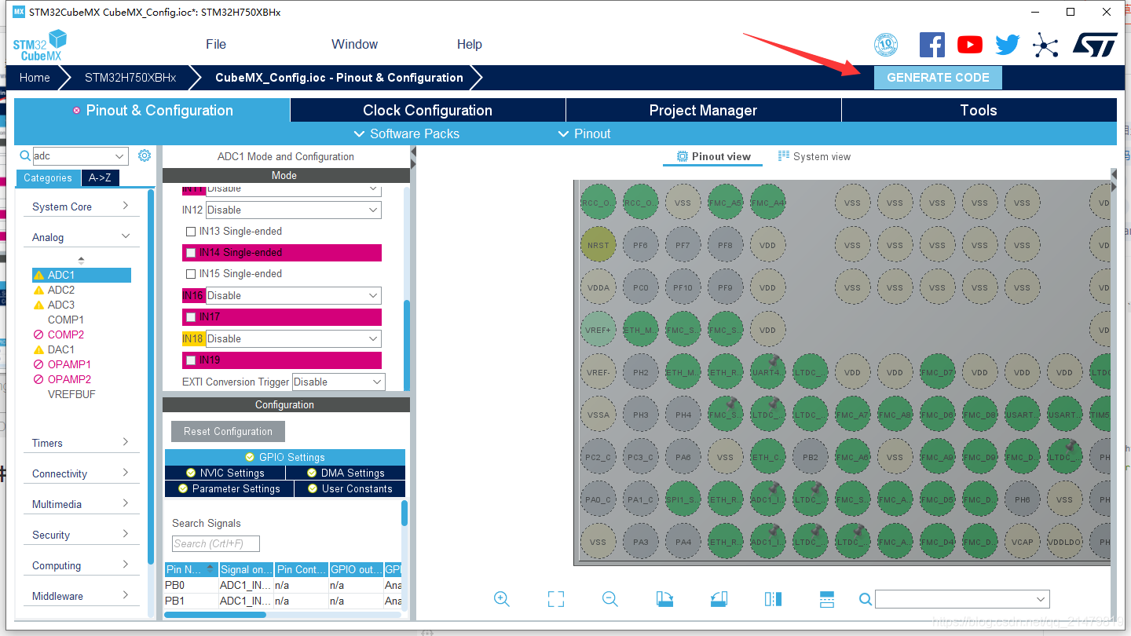This screenshot has height=636, width=1131.
Task: Toggle IN14 Single-ended checkbox
Action: click(x=191, y=253)
